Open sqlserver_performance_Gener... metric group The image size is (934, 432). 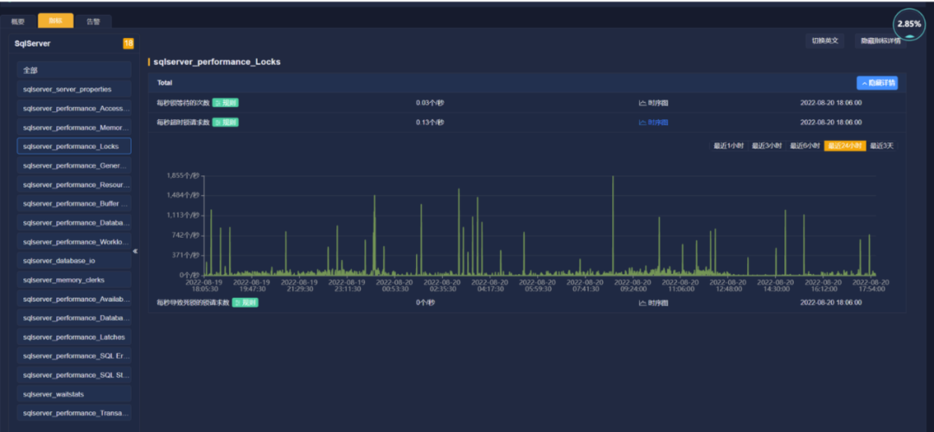point(74,165)
